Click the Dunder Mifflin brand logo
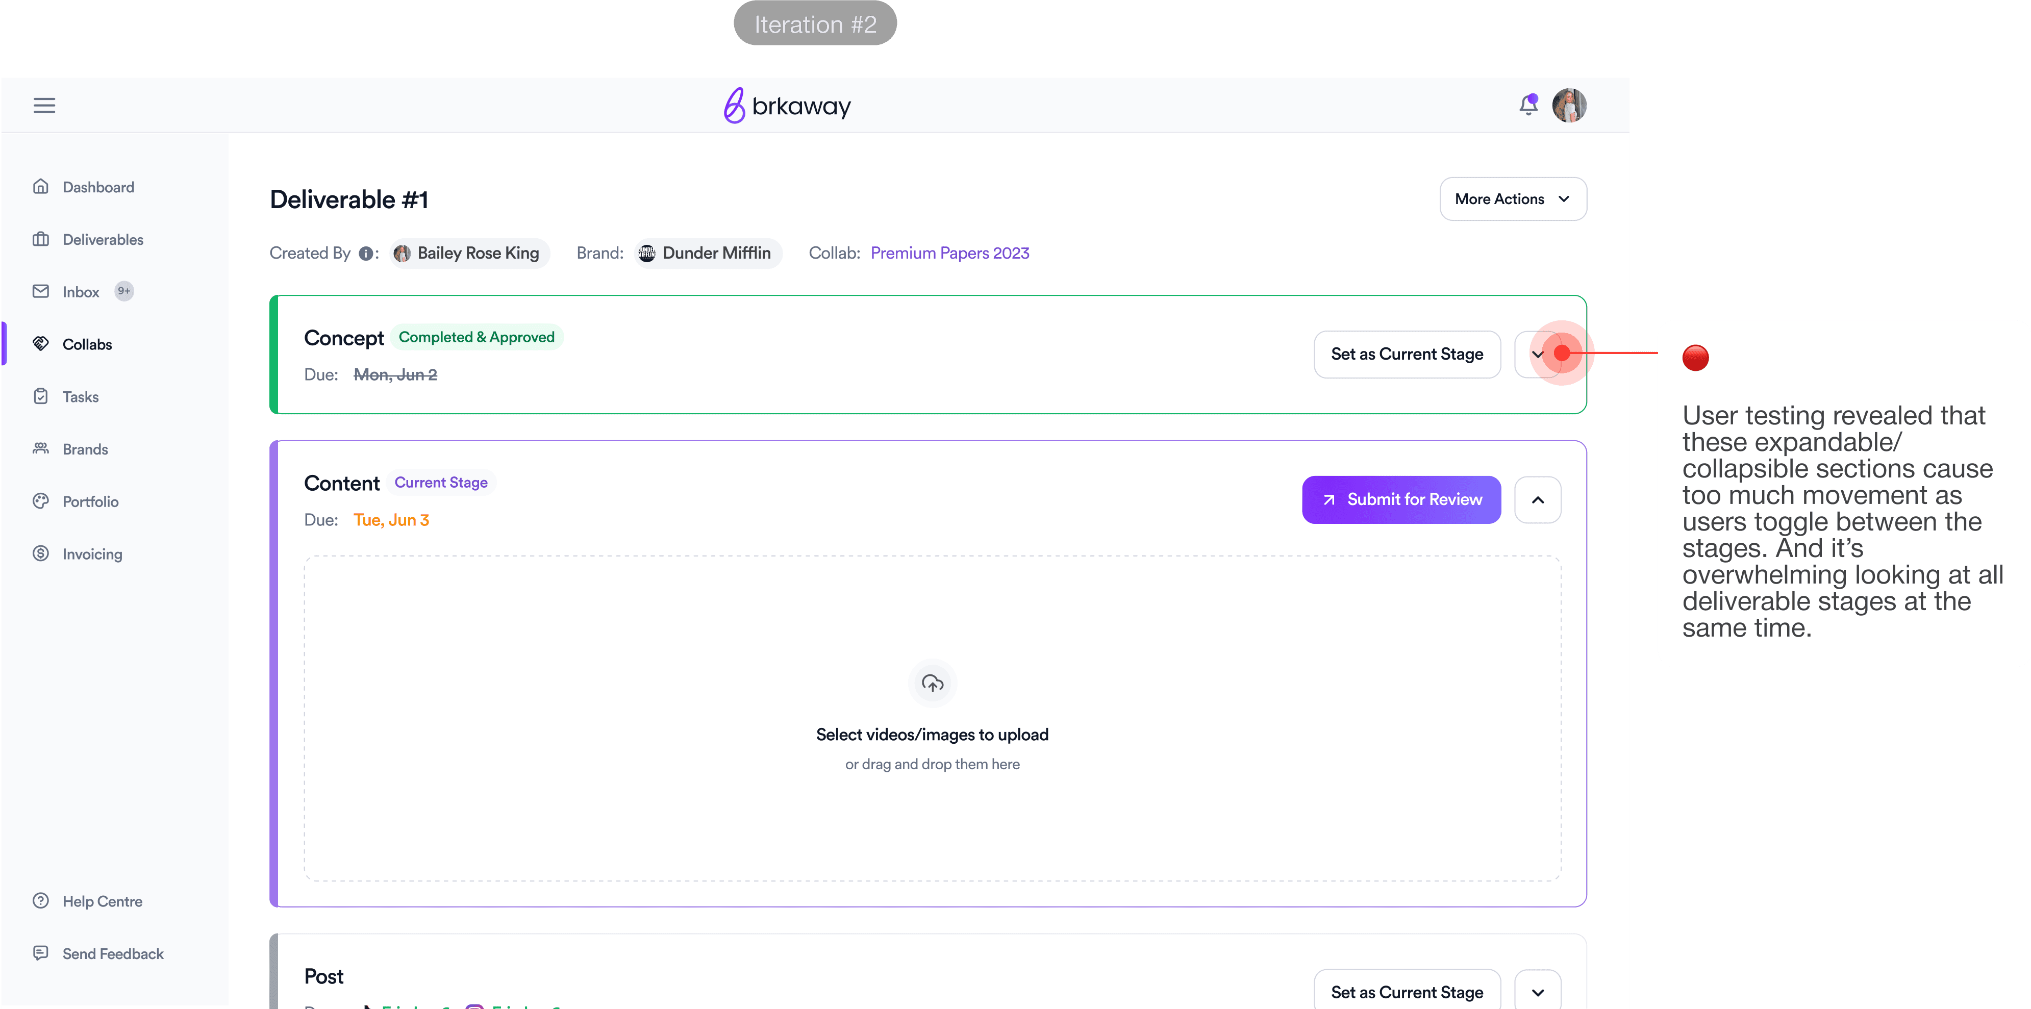Image resolution: width=2031 pixels, height=1009 pixels. pyautogui.click(x=646, y=253)
